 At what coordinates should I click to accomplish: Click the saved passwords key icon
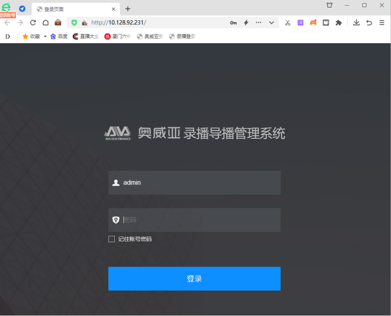click(233, 23)
